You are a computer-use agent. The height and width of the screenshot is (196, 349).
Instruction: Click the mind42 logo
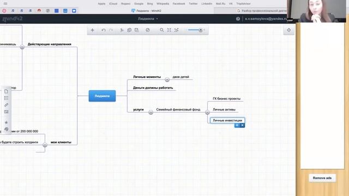coord(13,19)
